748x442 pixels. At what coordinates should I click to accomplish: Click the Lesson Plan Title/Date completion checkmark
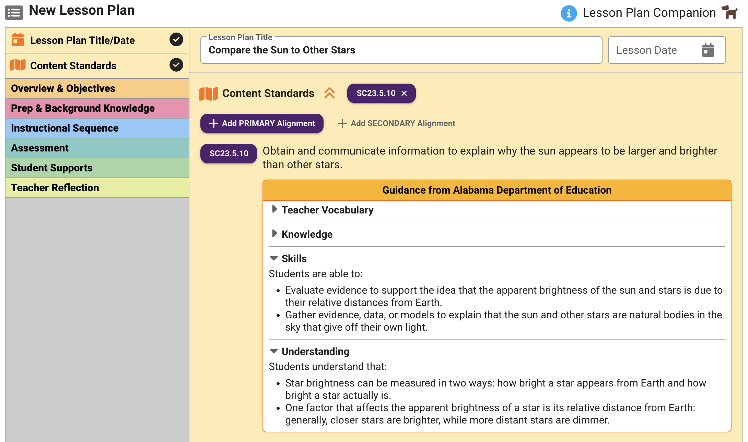(176, 39)
